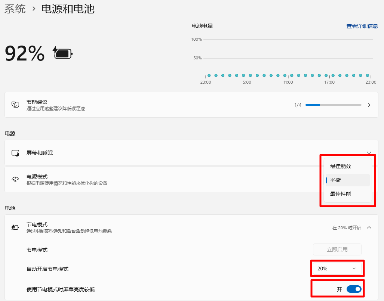Click the 17:00 label on battery chart
The height and width of the screenshot is (301, 384).
click(329, 82)
